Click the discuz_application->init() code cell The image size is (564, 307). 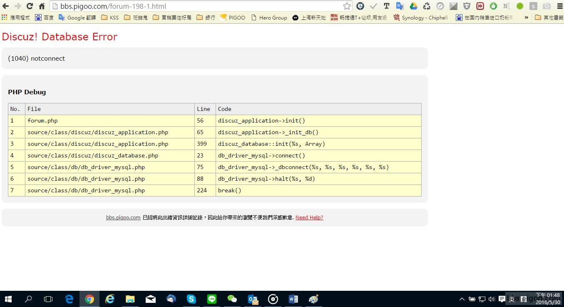318,120
